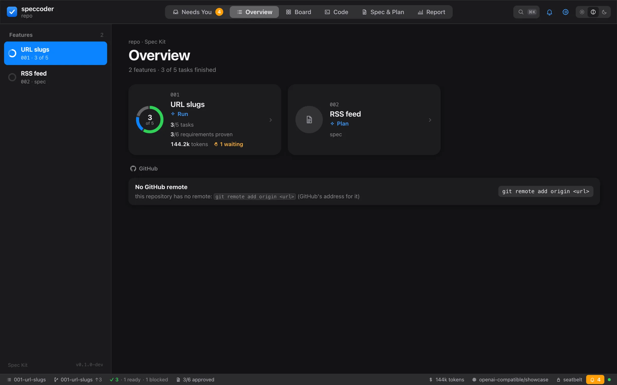Viewport: 617px width, 385px height.
Task: Click Run on URL slugs card
Action: [x=179, y=114]
